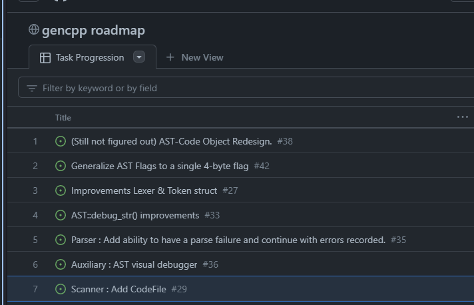Open the Task Progression view options dropdown
The height and width of the screenshot is (305, 474).
point(139,57)
